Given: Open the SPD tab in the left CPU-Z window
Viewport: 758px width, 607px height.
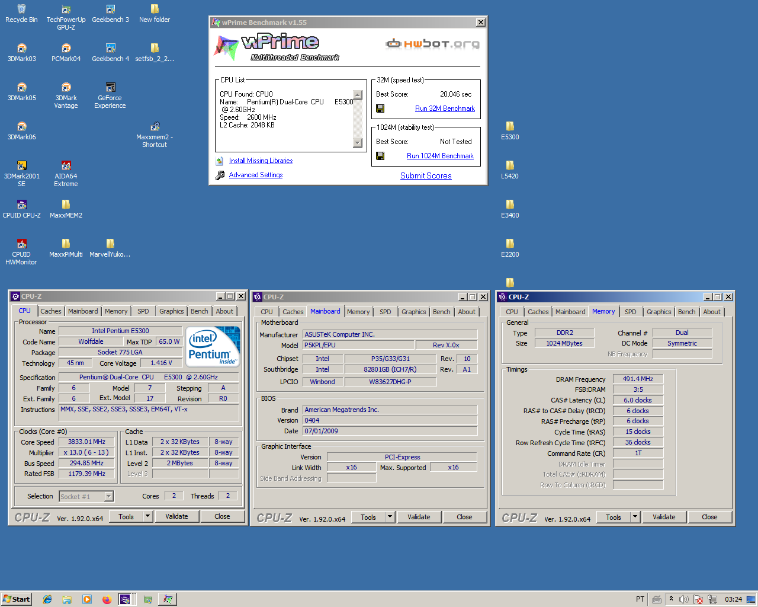Looking at the screenshot, I should [143, 311].
